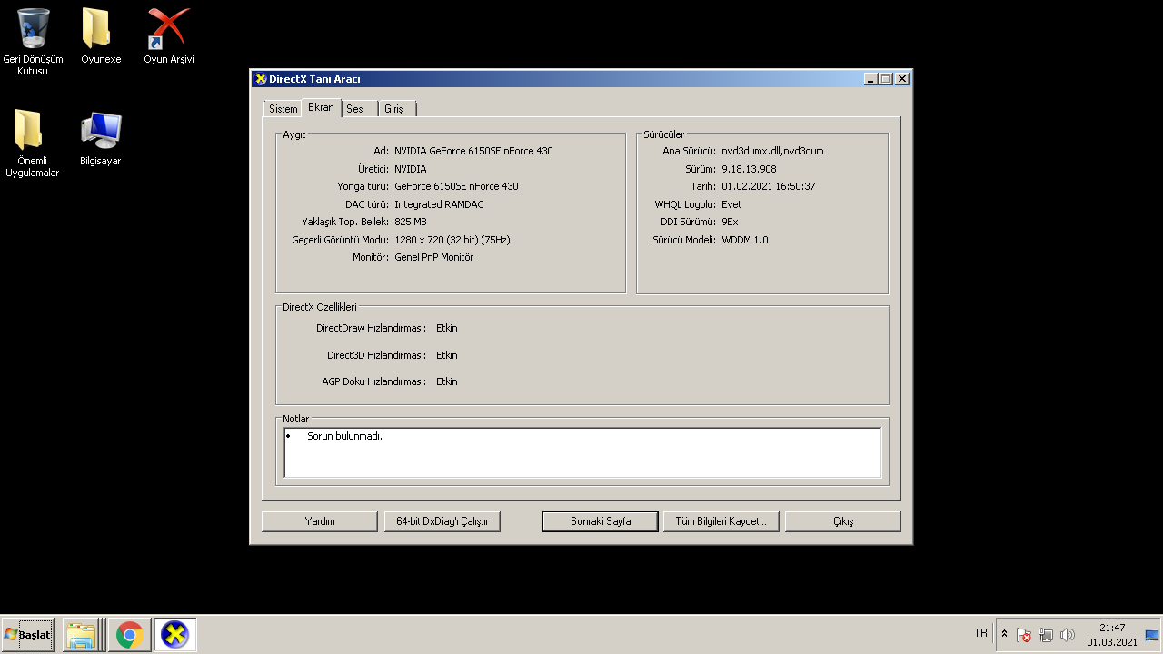This screenshot has width=1163, height=654.
Task: Click the Üretici value "NVIDIA"
Action: coord(411,169)
